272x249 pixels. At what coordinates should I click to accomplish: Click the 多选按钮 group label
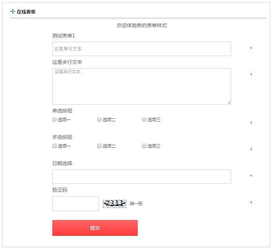[x=62, y=137]
